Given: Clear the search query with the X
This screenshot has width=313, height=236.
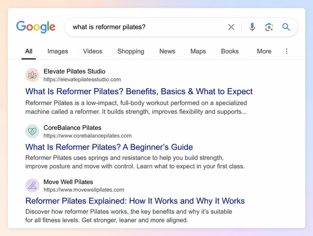Looking at the screenshot, I should 231,27.
